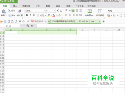
Task: Switch to 视图 View tab
Action: tap(68, 6)
